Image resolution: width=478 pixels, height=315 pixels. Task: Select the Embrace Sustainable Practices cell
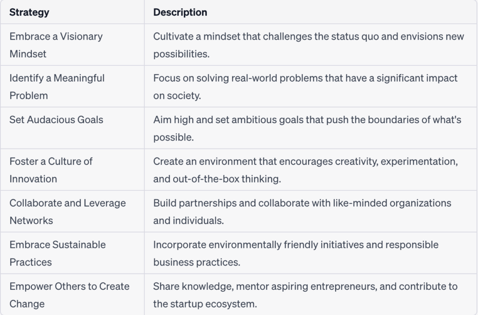72,253
